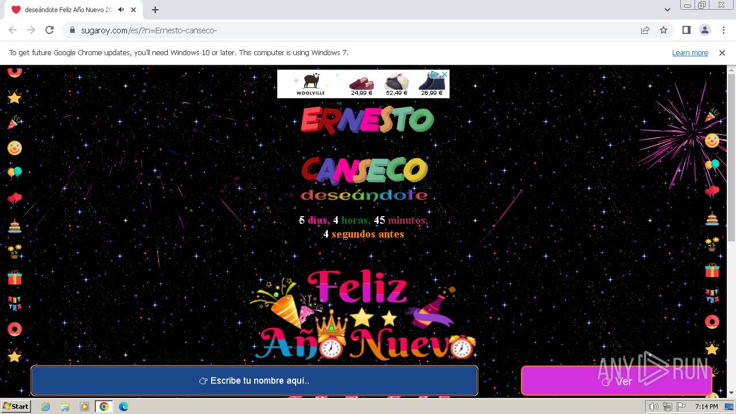Click the 'Feliz Año Nuevo' greeting image

point(363,315)
